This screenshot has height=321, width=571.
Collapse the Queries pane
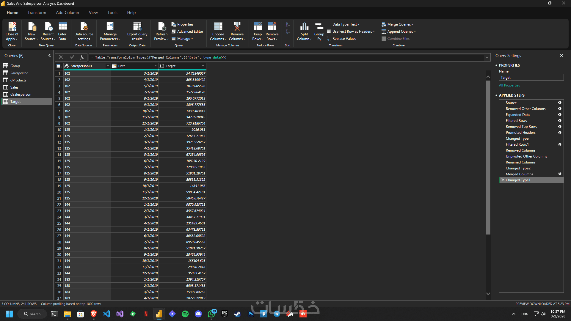(x=50, y=56)
